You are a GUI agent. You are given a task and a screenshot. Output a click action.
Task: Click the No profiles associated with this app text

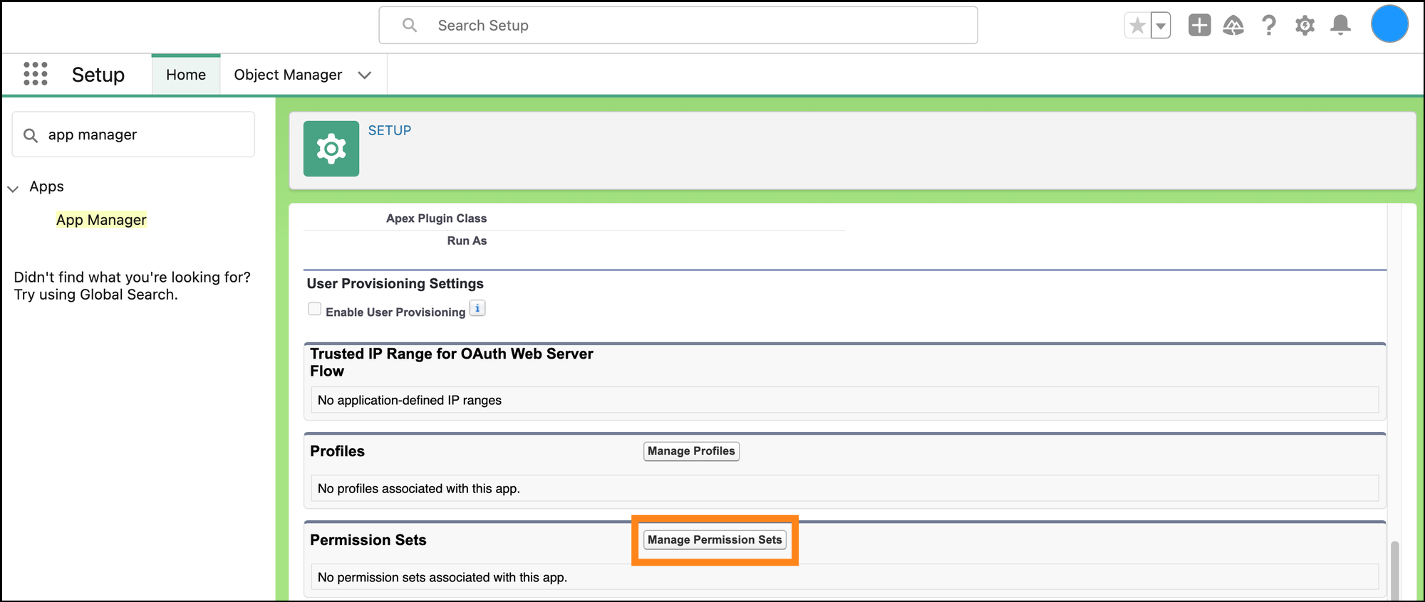[419, 489]
